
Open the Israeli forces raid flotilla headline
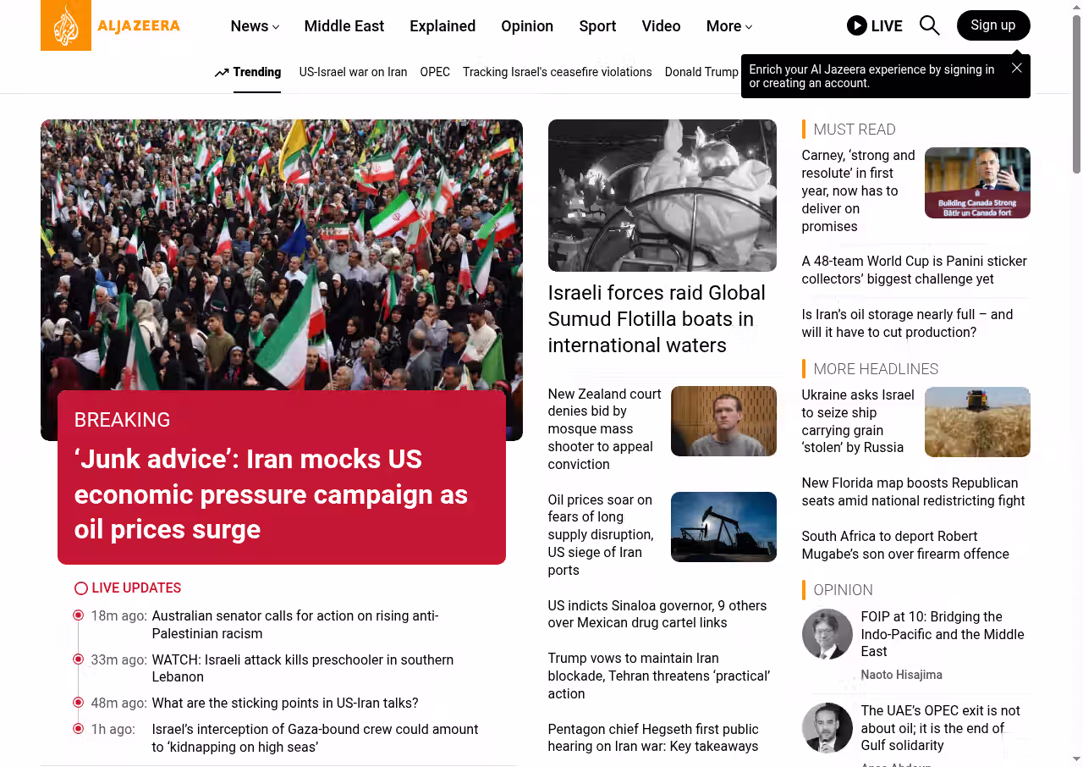[657, 319]
